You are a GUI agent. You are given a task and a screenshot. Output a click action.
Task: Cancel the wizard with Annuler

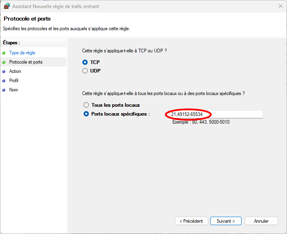(261, 221)
